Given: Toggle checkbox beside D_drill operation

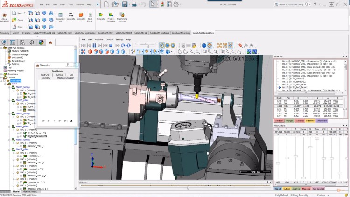Looking at the screenshot, I should 21,107.
